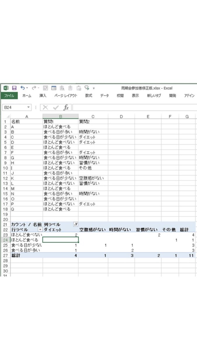The height and width of the screenshot is (350, 197).
Task: Click the cancel (X) formula bar button
Action: coord(45,108)
